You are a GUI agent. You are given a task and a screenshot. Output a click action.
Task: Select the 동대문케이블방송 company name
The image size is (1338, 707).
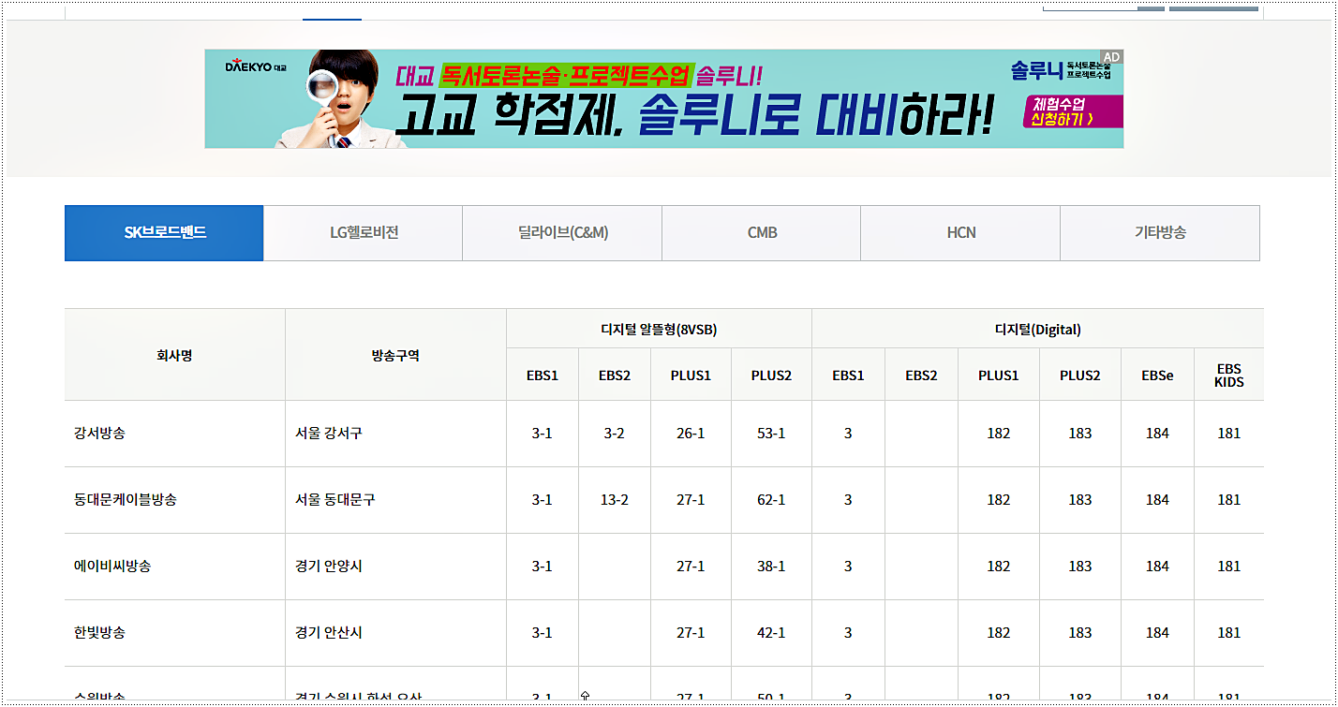126,500
